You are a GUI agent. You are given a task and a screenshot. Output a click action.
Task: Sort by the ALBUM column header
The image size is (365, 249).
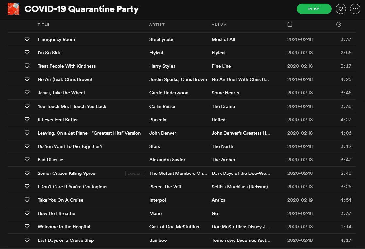click(219, 25)
